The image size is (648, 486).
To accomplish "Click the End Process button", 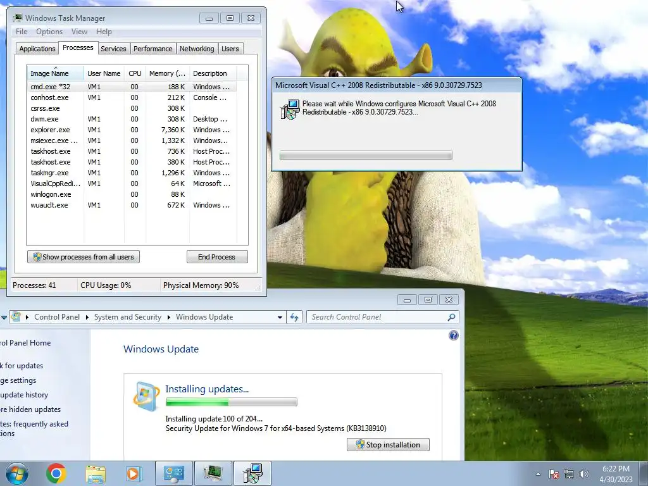I will tap(218, 257).
